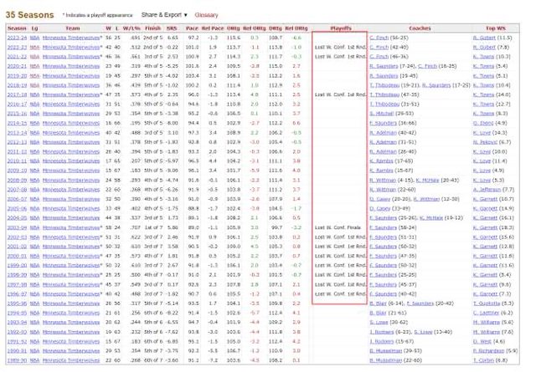Open the 1989-90 season link
This screenshot has width=536, height=372.
pyautogui.click(x=16, y=360)
